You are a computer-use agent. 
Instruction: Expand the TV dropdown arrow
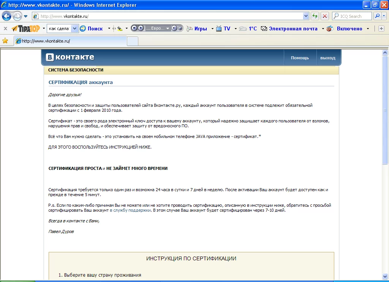(x=236, y=29)
